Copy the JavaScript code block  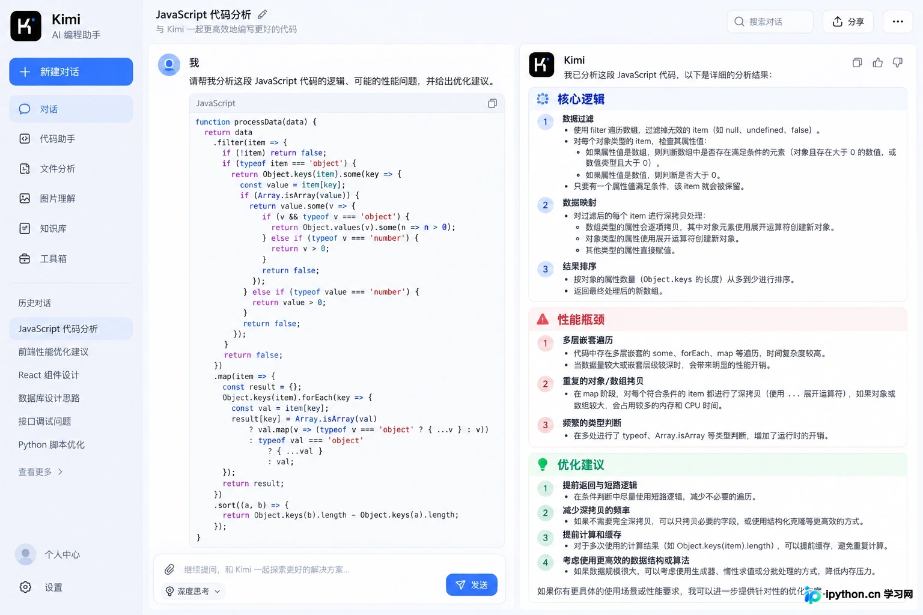[492, 103]
